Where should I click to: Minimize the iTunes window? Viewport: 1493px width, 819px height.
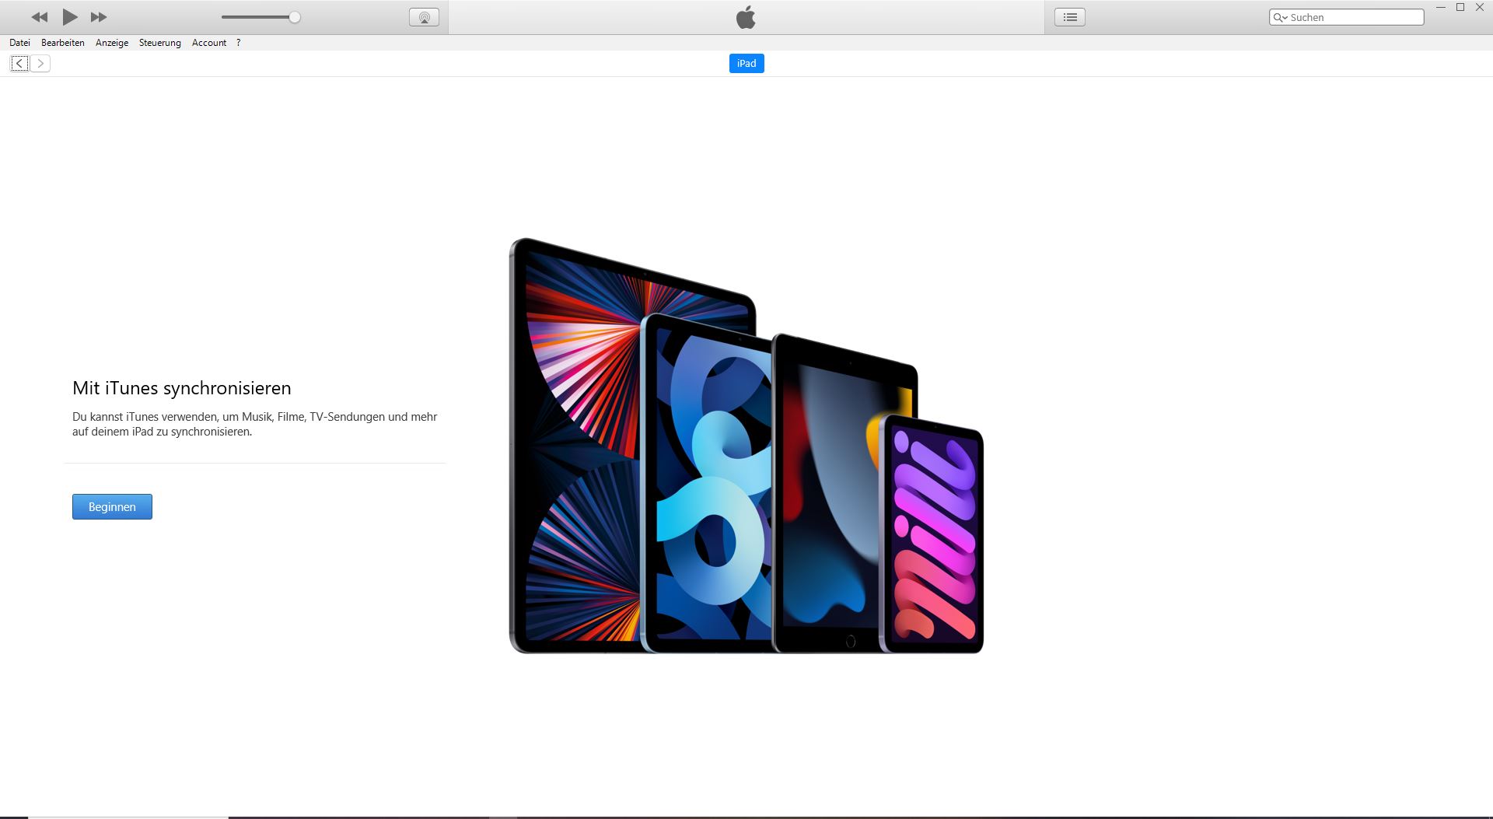1440,7
